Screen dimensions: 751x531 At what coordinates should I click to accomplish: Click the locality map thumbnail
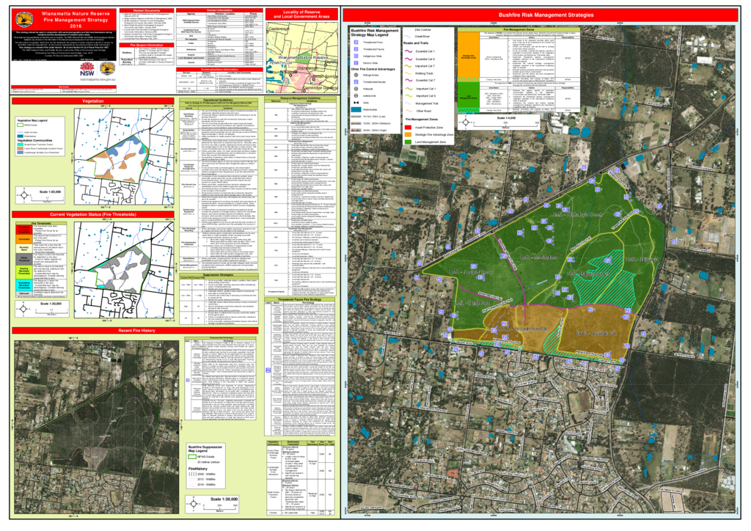click(x=301, y=57)
